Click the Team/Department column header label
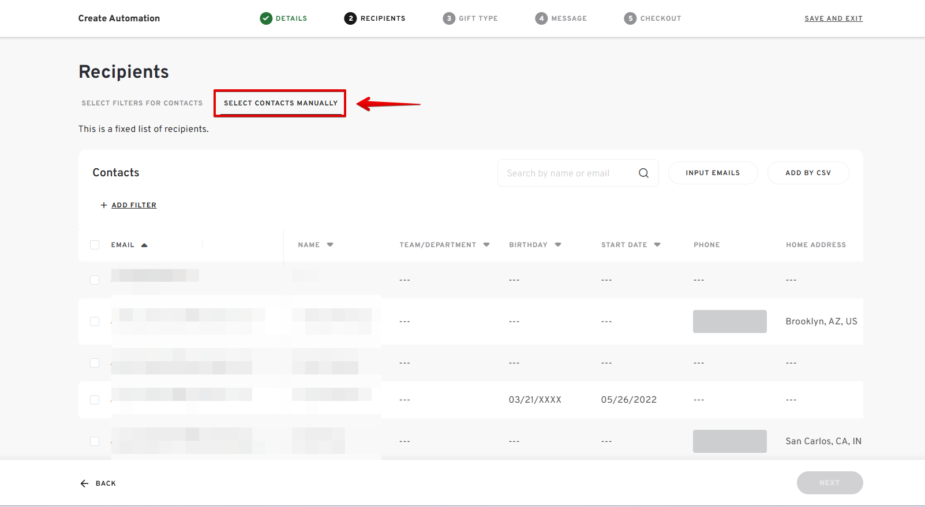 438,245
